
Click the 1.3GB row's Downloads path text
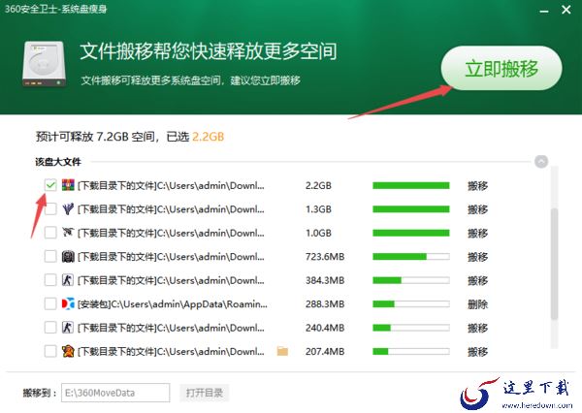pos(171,209)
